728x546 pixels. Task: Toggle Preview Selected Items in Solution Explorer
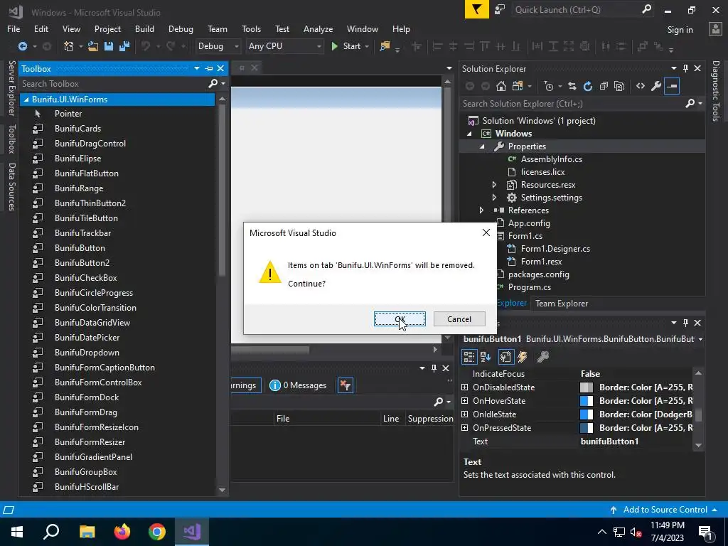pos(672,86)
